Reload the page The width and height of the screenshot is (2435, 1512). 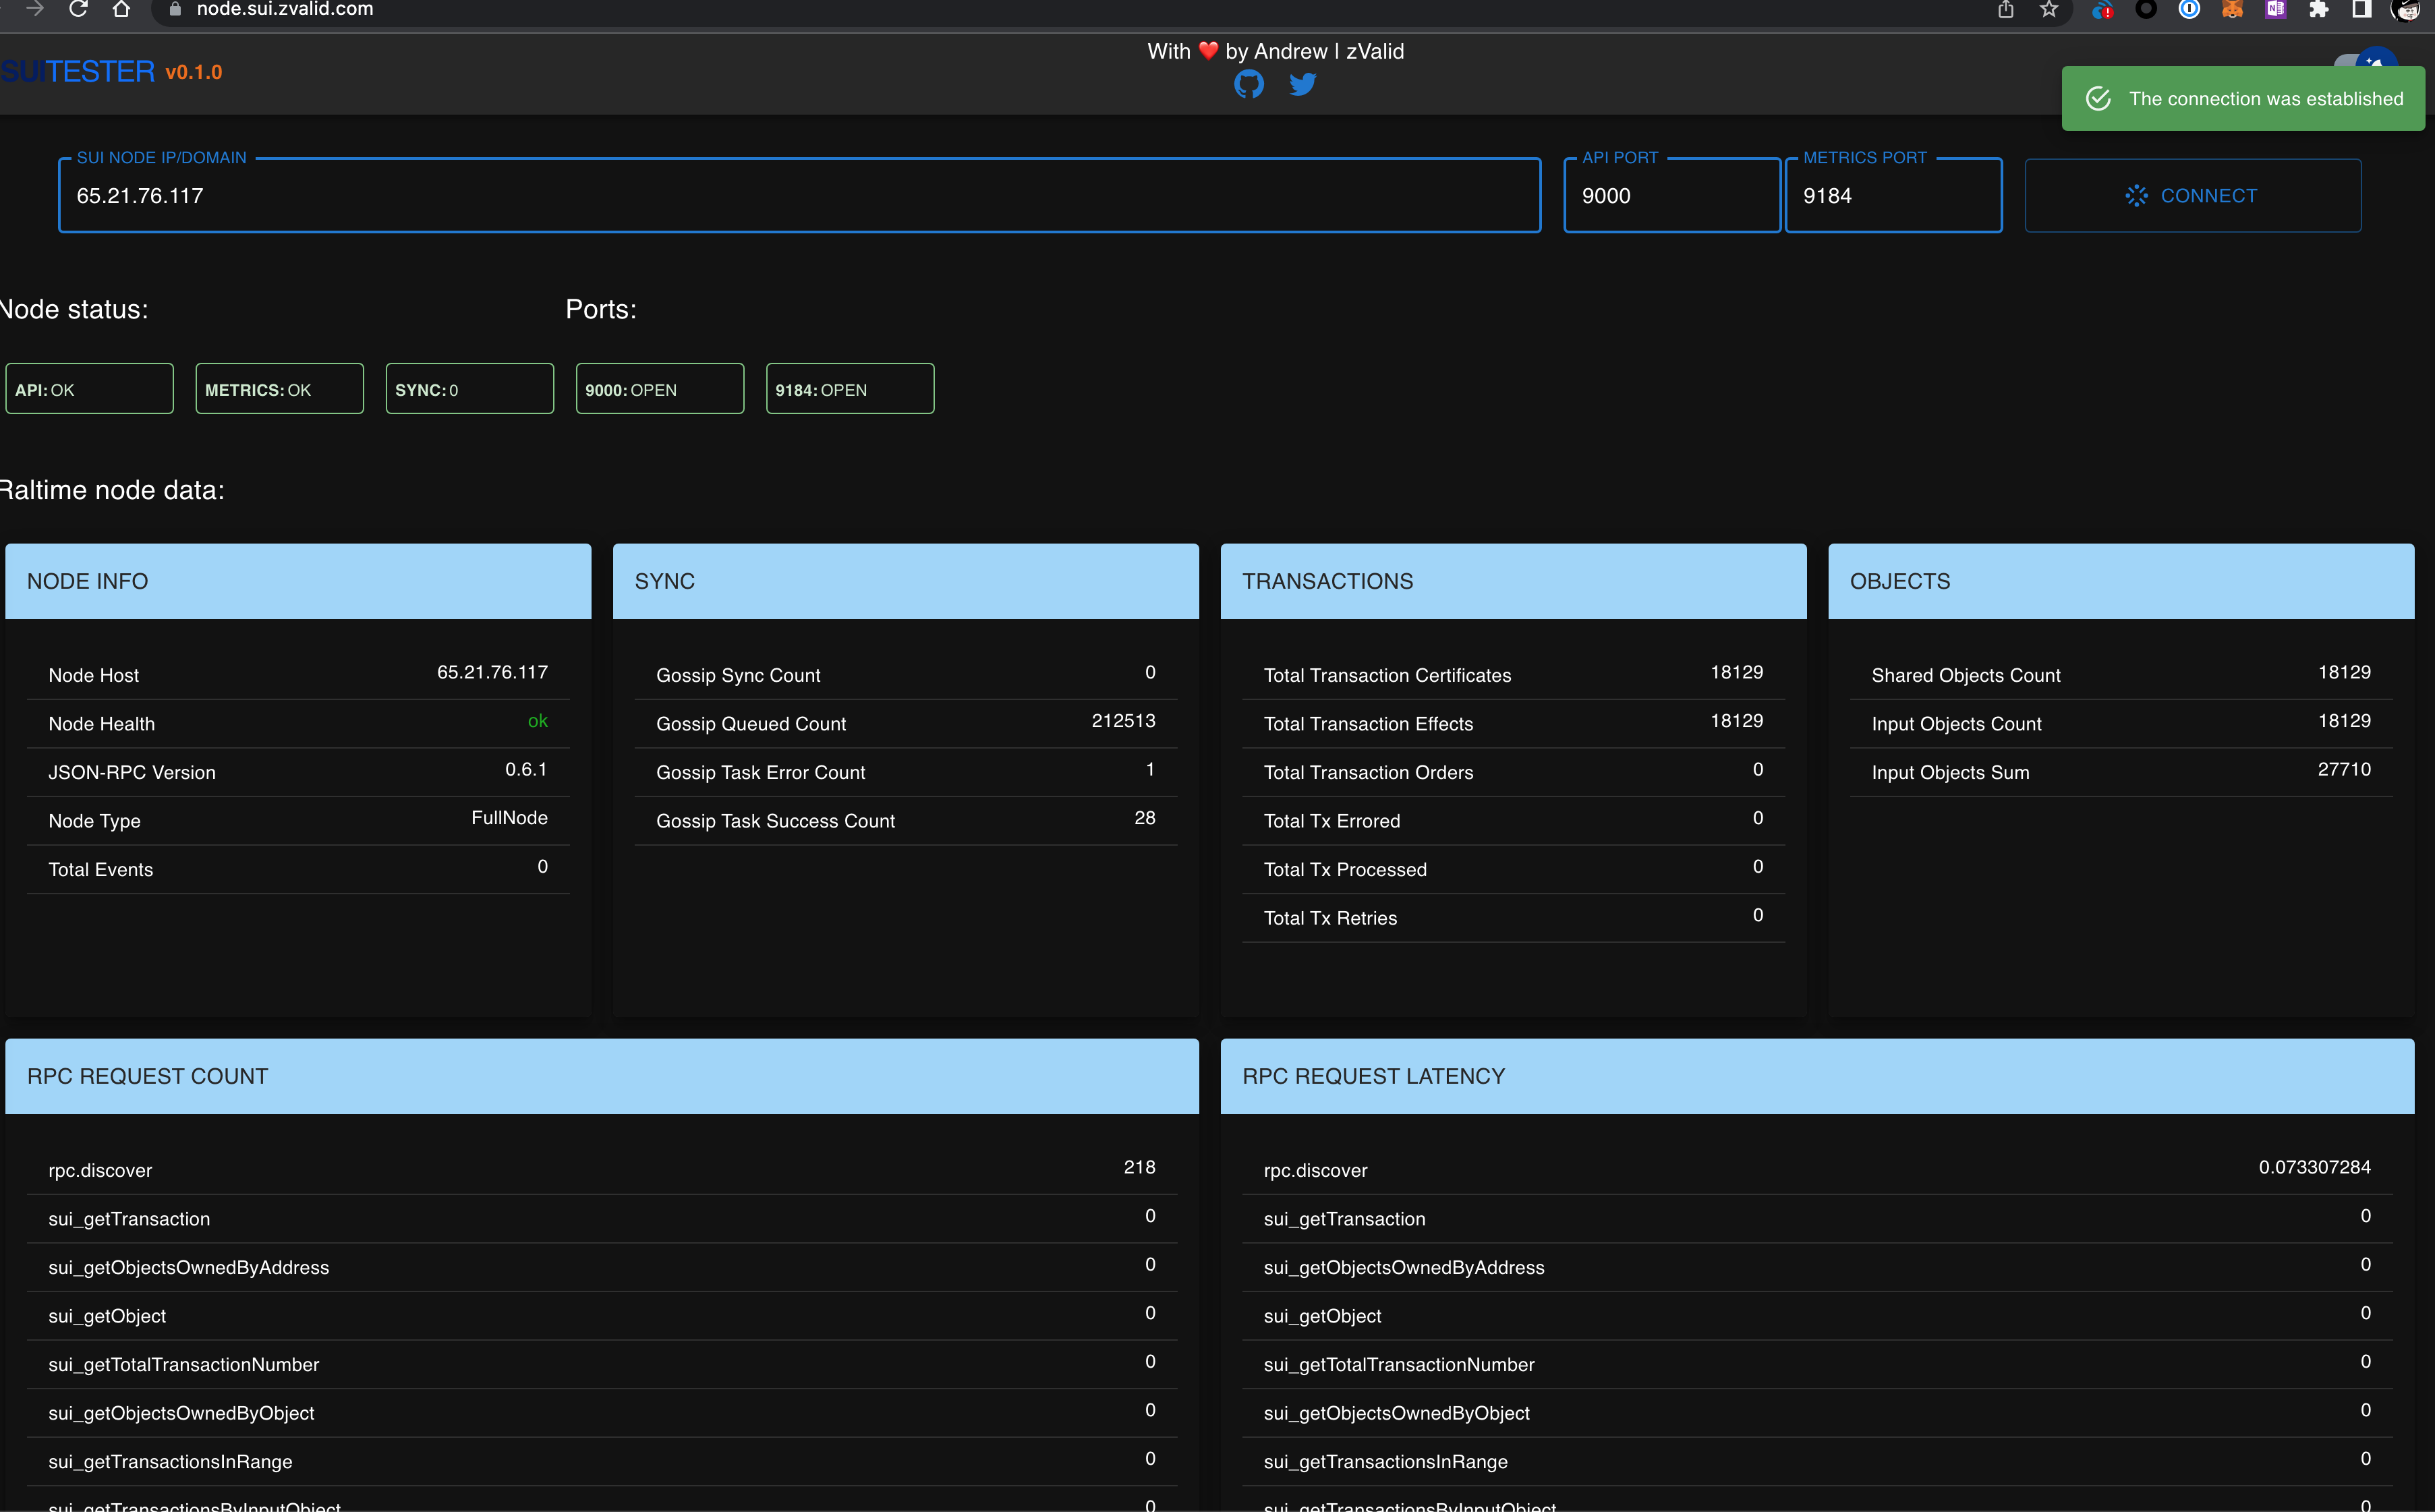[78, 9]
